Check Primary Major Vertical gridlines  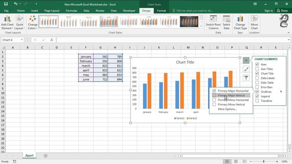pos(214,95)
